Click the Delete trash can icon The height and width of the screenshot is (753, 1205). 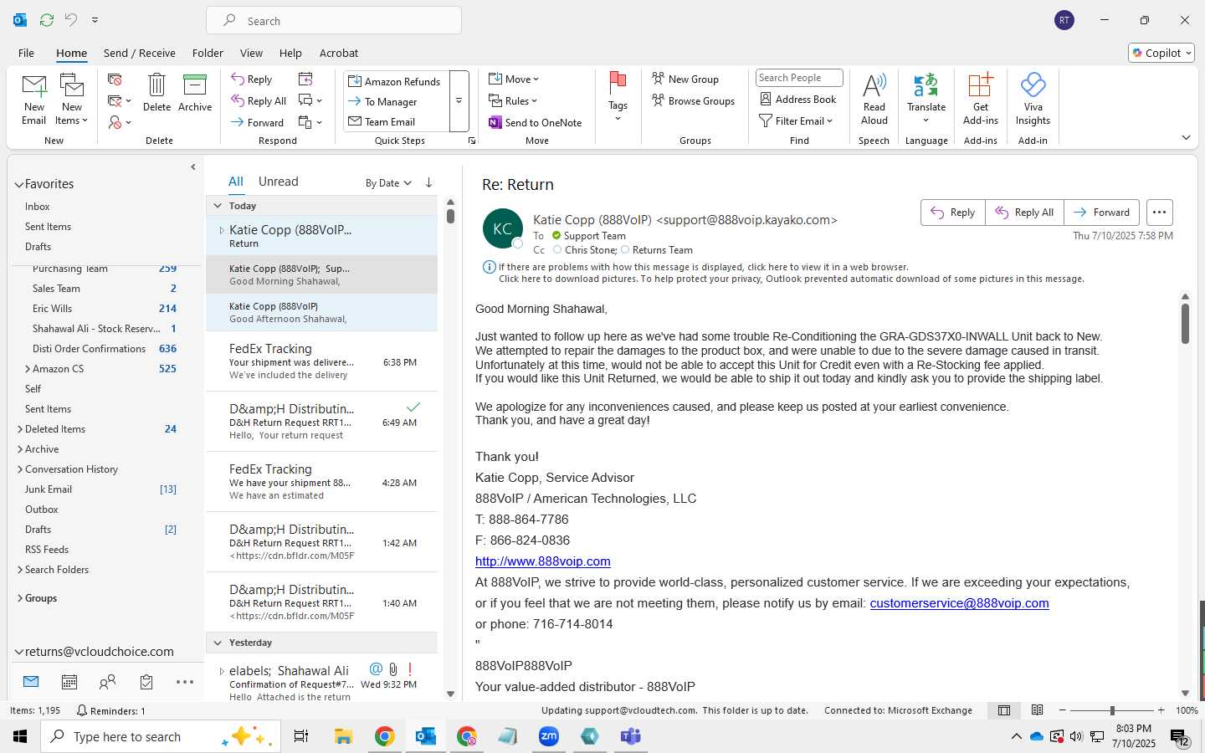point(156,85)
